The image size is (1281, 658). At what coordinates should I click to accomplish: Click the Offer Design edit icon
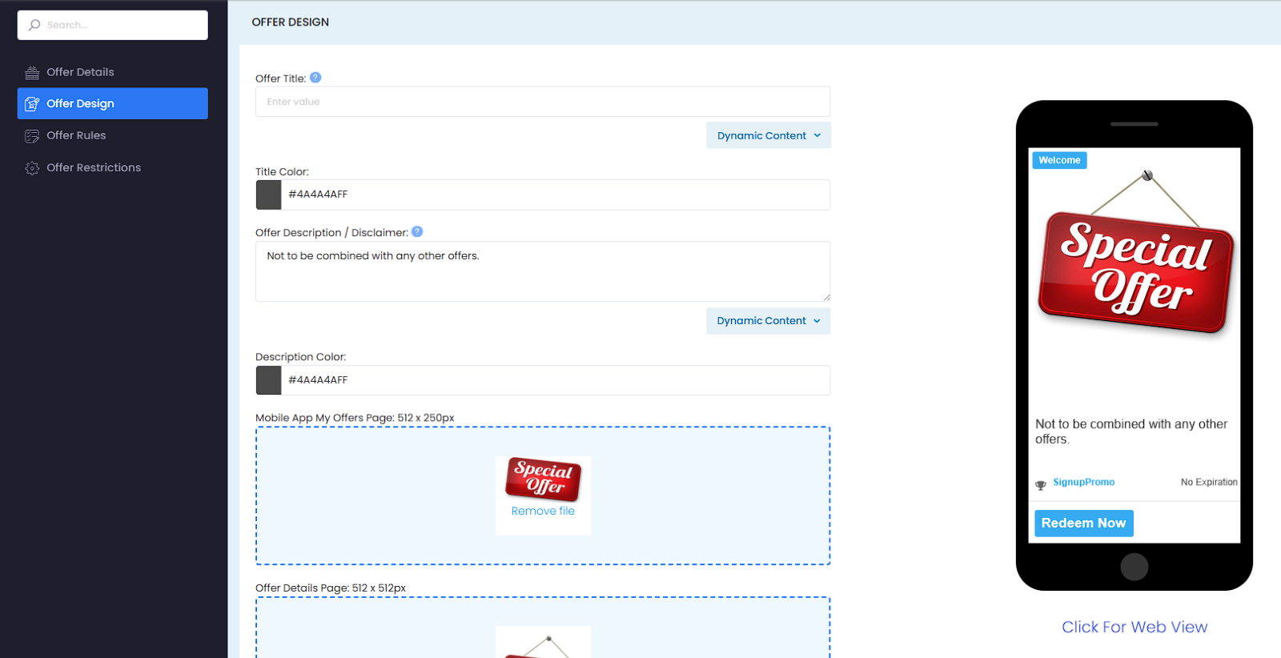[x=32, y=104]
